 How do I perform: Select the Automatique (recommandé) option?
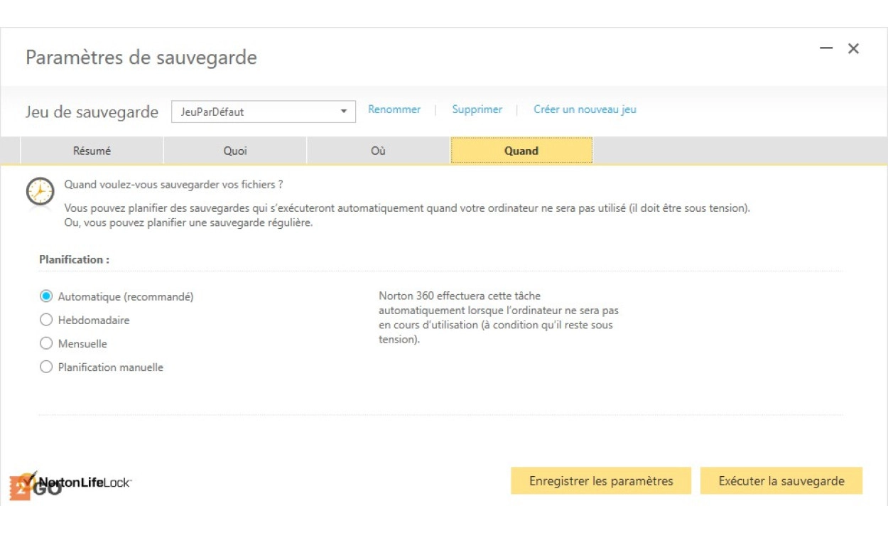click(46, 296)
